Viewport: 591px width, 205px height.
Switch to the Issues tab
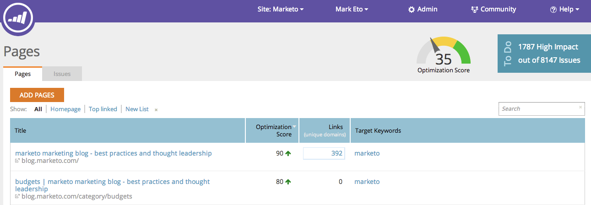tap(62, 74)
